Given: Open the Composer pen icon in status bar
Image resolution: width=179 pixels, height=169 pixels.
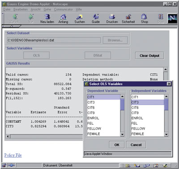Looking at the screenshot, I should click(x=165, y=165).
